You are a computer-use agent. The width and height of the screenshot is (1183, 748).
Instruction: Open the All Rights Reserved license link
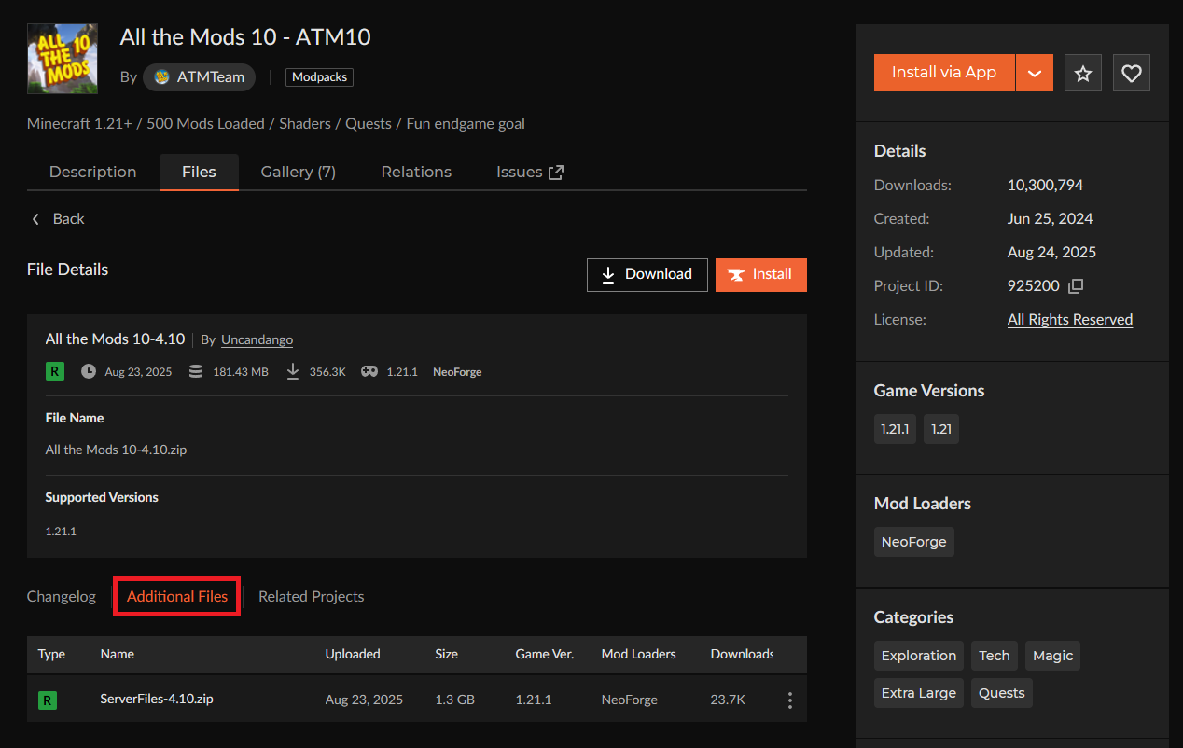(1069, 319)
